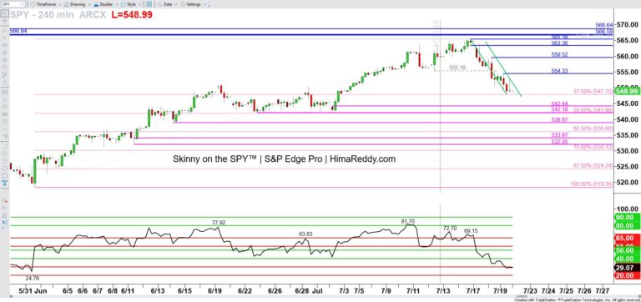
Task: Click the red X delete icon in left toolbar
Action: (4, 201)
